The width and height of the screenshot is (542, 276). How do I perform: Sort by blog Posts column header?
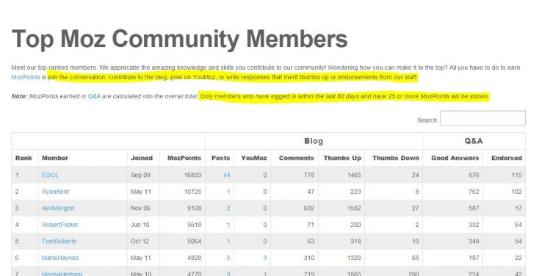tap(220, 159)
